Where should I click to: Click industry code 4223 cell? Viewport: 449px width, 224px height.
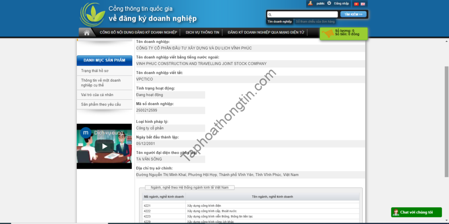(x=164, y=217)
